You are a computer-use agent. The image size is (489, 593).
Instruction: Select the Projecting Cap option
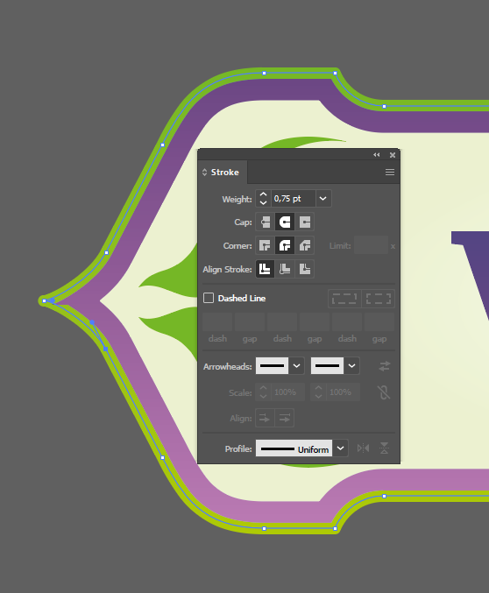(305, 222)
